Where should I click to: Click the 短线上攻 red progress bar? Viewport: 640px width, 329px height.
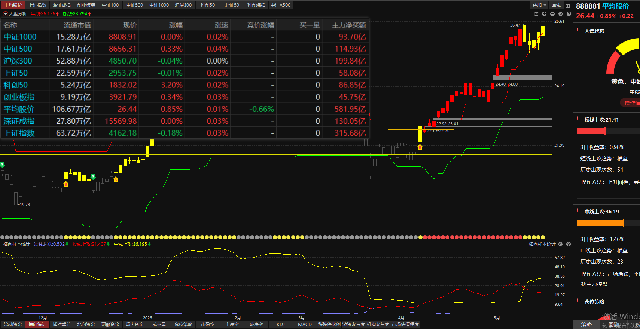[591, 131]
